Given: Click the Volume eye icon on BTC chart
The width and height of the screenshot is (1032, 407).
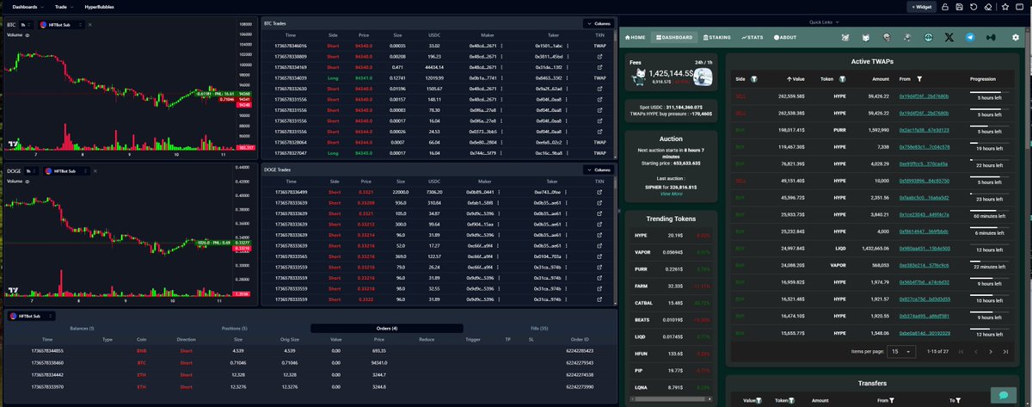Looking at the screenshot, I should coord(28,35).
